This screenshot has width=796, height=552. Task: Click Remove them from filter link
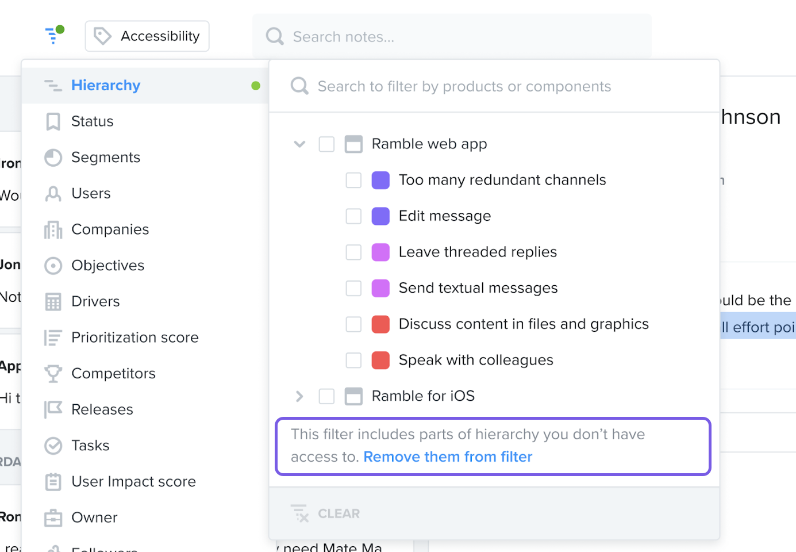click(448, 457)
